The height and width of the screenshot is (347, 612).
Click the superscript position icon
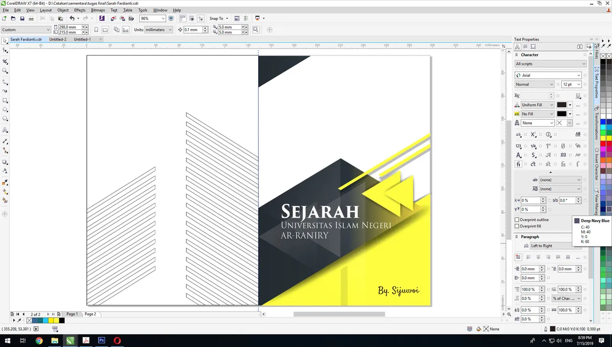[533, 135]
